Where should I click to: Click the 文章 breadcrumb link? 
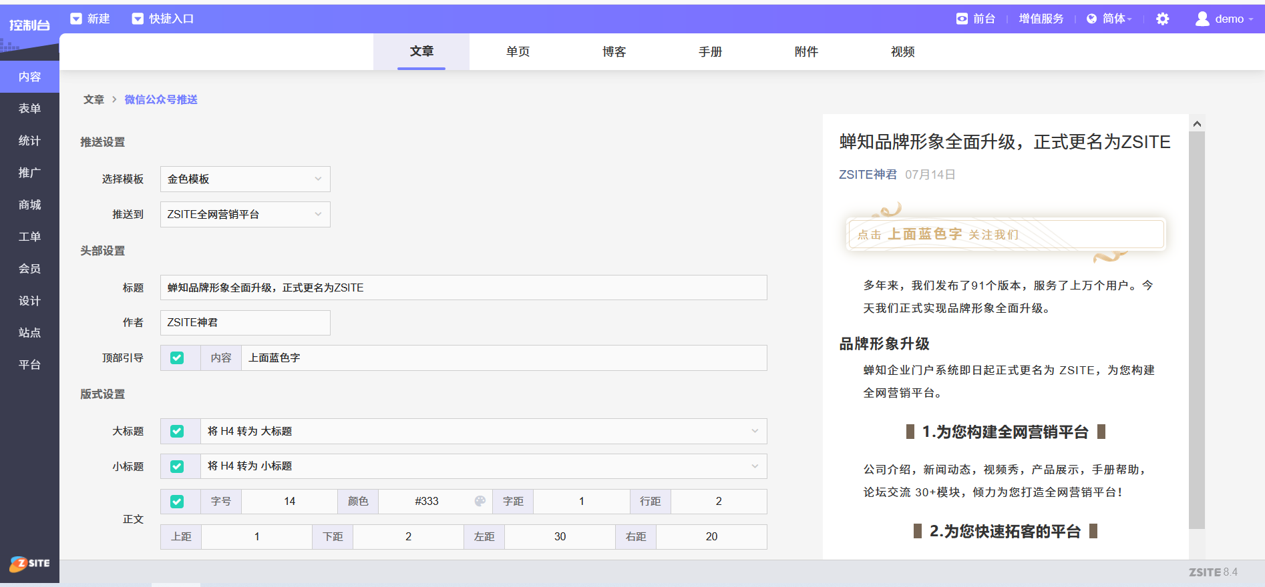[x=94, y=99]
